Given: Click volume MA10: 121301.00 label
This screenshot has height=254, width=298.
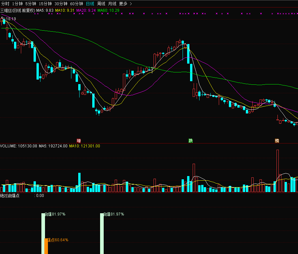Looking at the screenshot, I should pyautogui.click(x=84, y=146).
